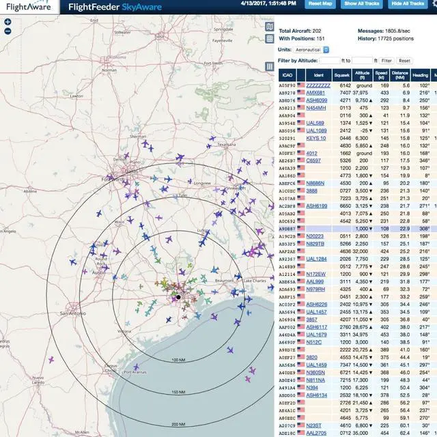Click the map view icon button
437x437 pixels.
click(x=270, y=27)
